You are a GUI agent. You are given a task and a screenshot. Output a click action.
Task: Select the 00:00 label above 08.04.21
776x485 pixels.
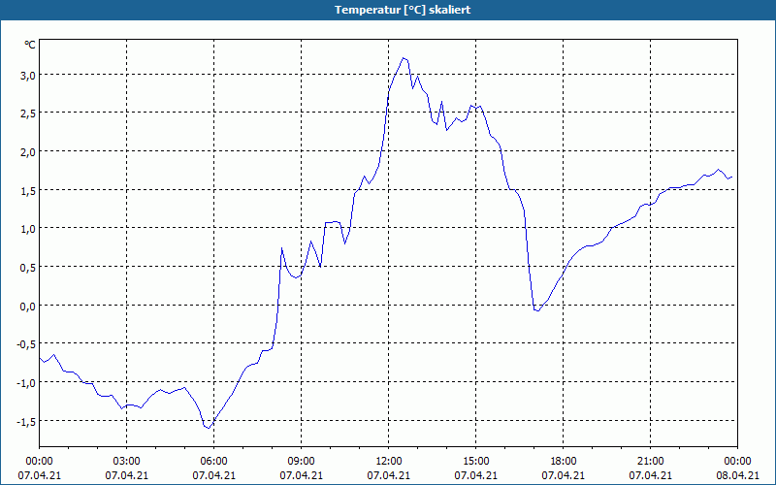[737, 462]
